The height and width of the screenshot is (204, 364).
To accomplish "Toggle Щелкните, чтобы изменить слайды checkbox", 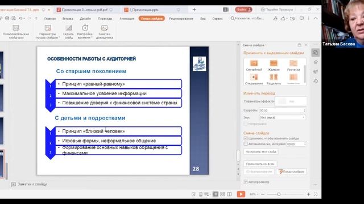I will click(x=246, y=138).
